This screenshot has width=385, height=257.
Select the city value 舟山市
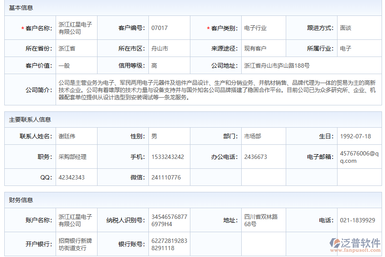coord(159,48)
